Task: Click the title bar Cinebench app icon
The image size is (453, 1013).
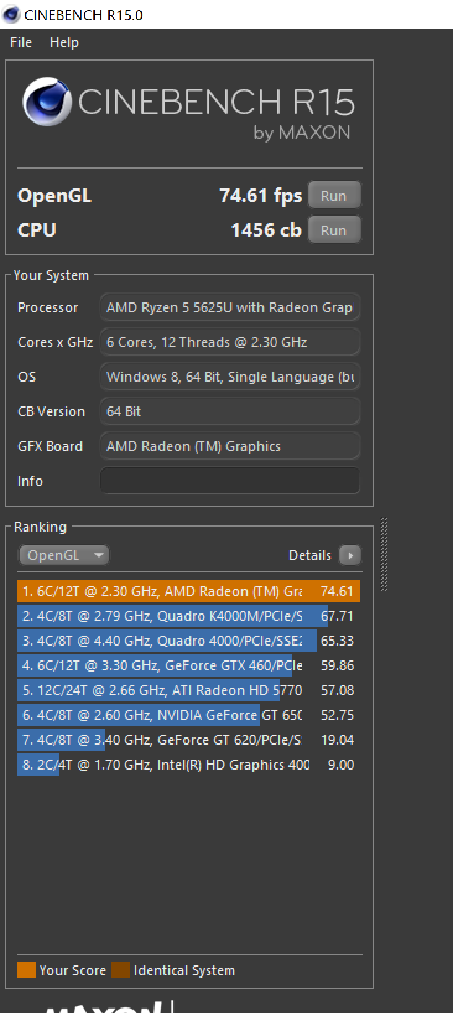Action: [11, 14]
